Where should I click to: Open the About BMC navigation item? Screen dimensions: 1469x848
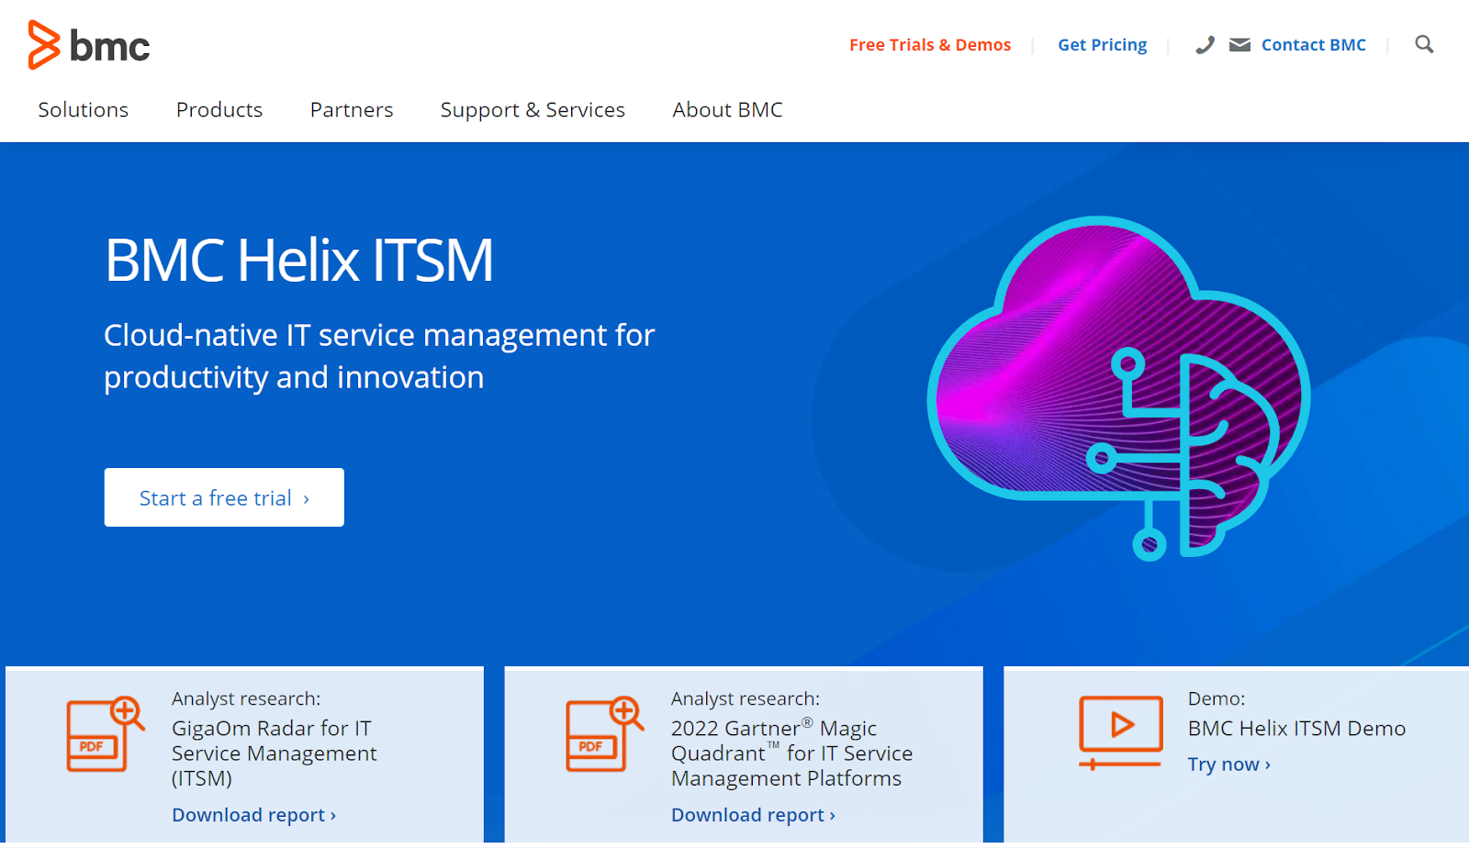(x=727, y=109)
